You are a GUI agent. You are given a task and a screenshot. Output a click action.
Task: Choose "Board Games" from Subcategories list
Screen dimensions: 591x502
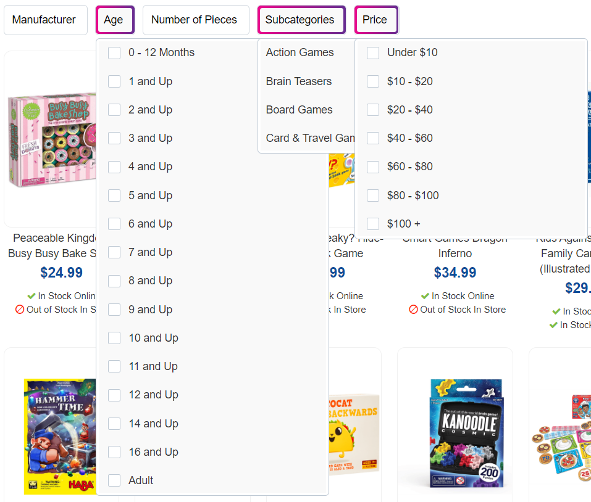[299, 109]
